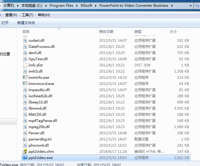
Task: Click the blank imfc.dist file icon
Action: (x=25, y=65)
